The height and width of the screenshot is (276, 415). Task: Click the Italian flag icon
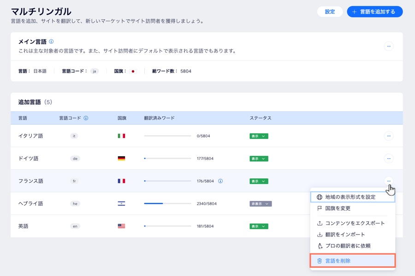click(121, 136)
